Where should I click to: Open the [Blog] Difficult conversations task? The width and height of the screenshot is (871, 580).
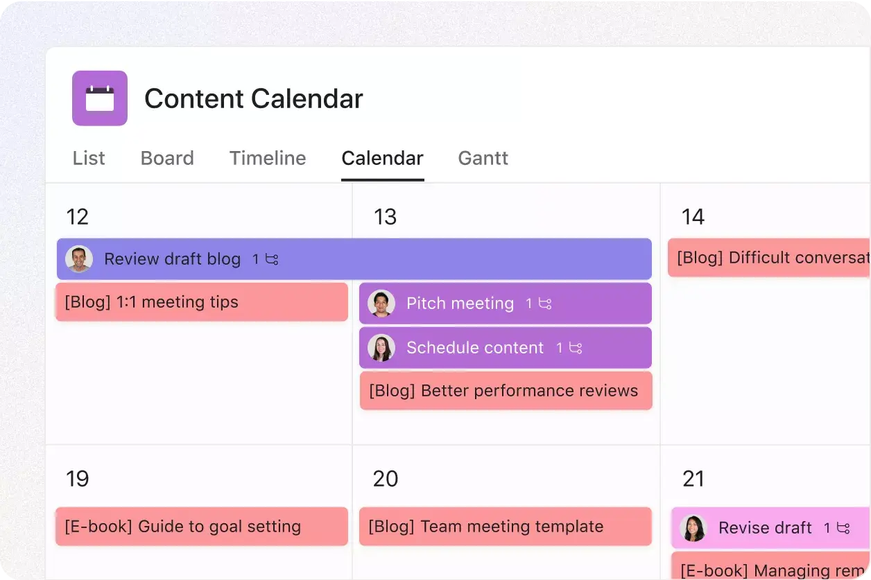pyautogui.click(x=768, y=258)
